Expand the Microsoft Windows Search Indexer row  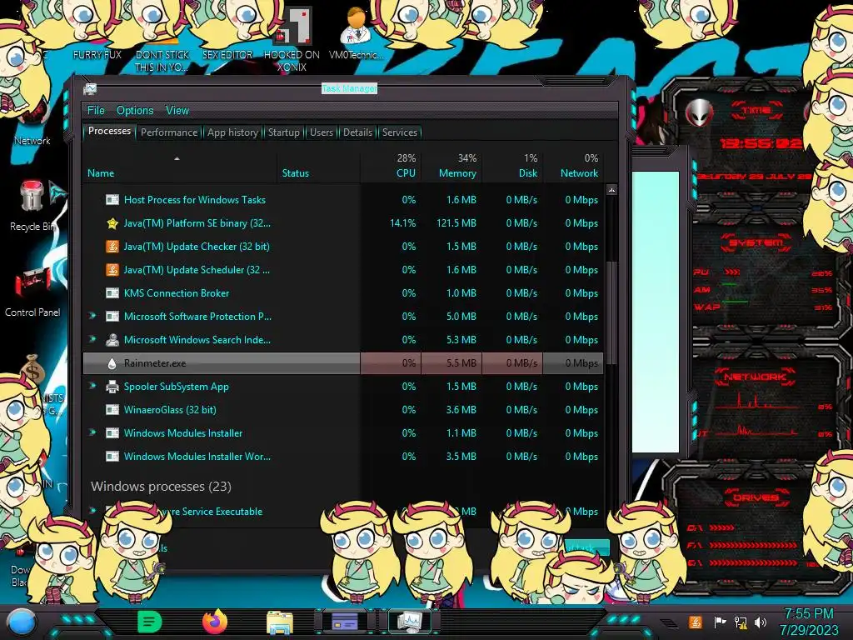pos(92,339)
